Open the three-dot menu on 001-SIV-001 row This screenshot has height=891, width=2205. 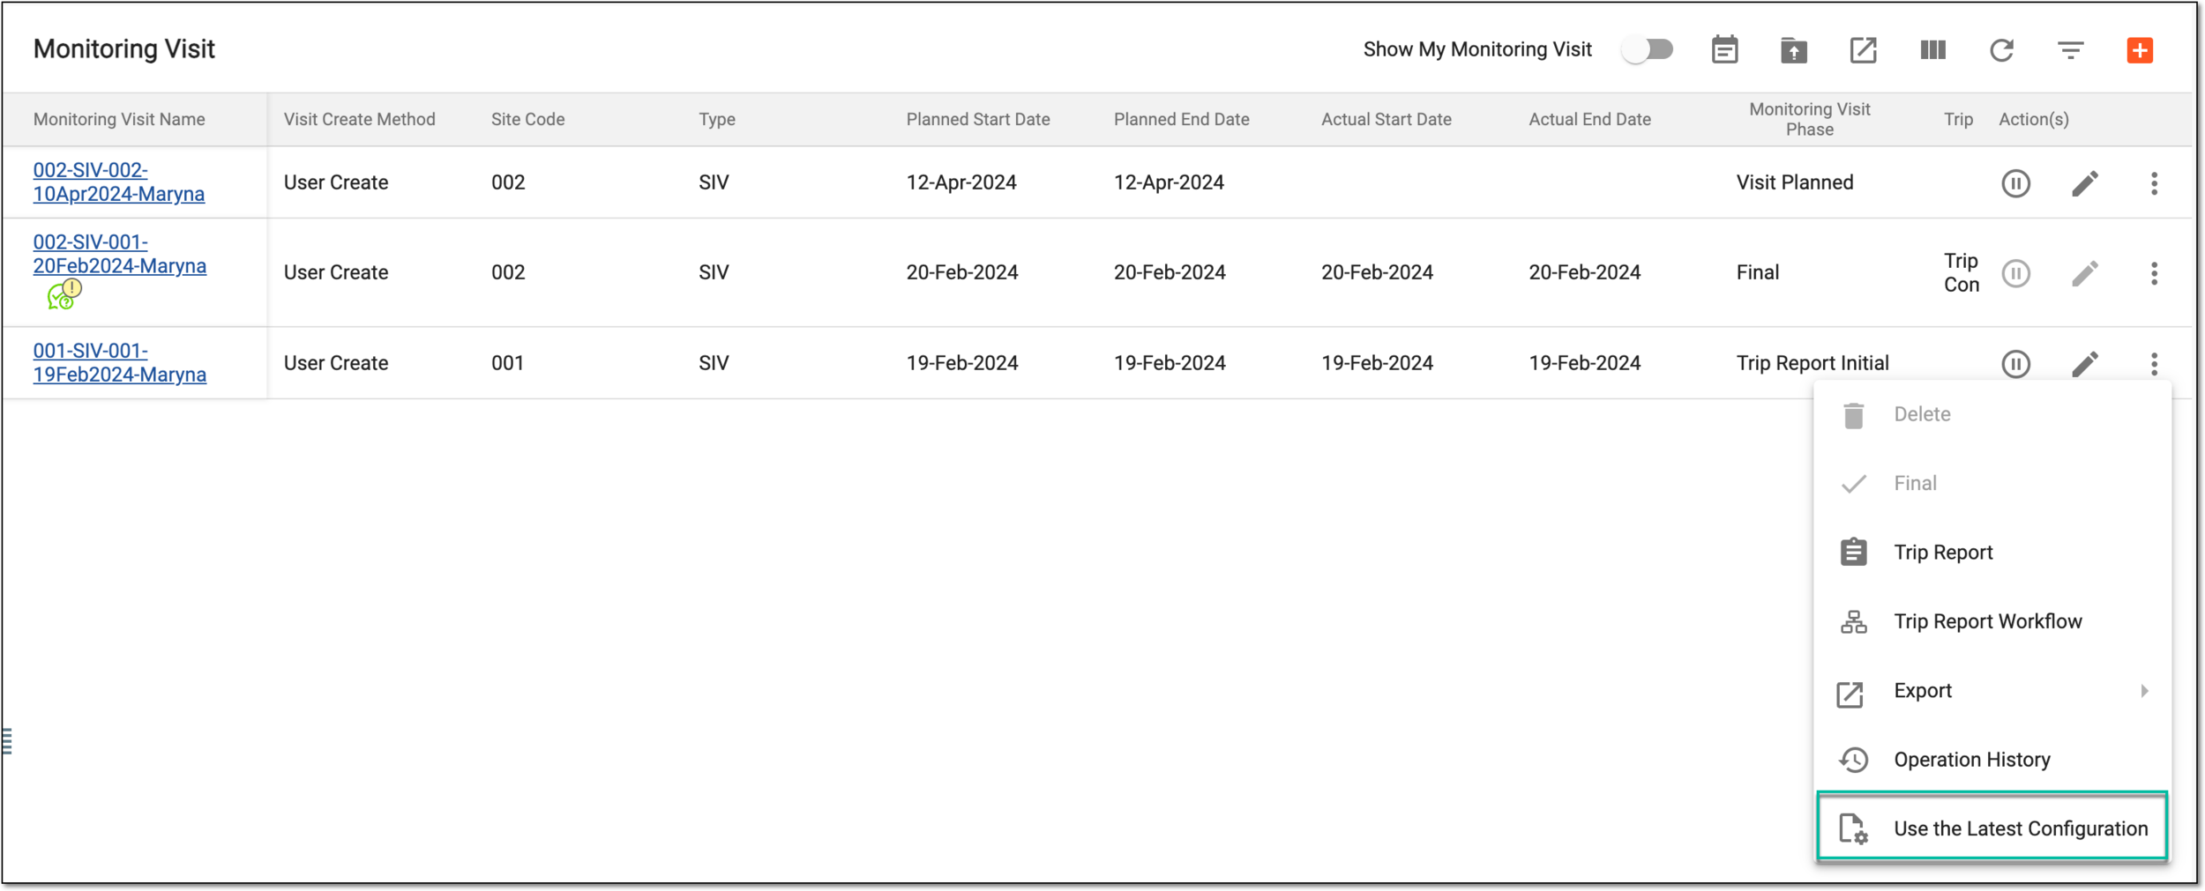2154,364
